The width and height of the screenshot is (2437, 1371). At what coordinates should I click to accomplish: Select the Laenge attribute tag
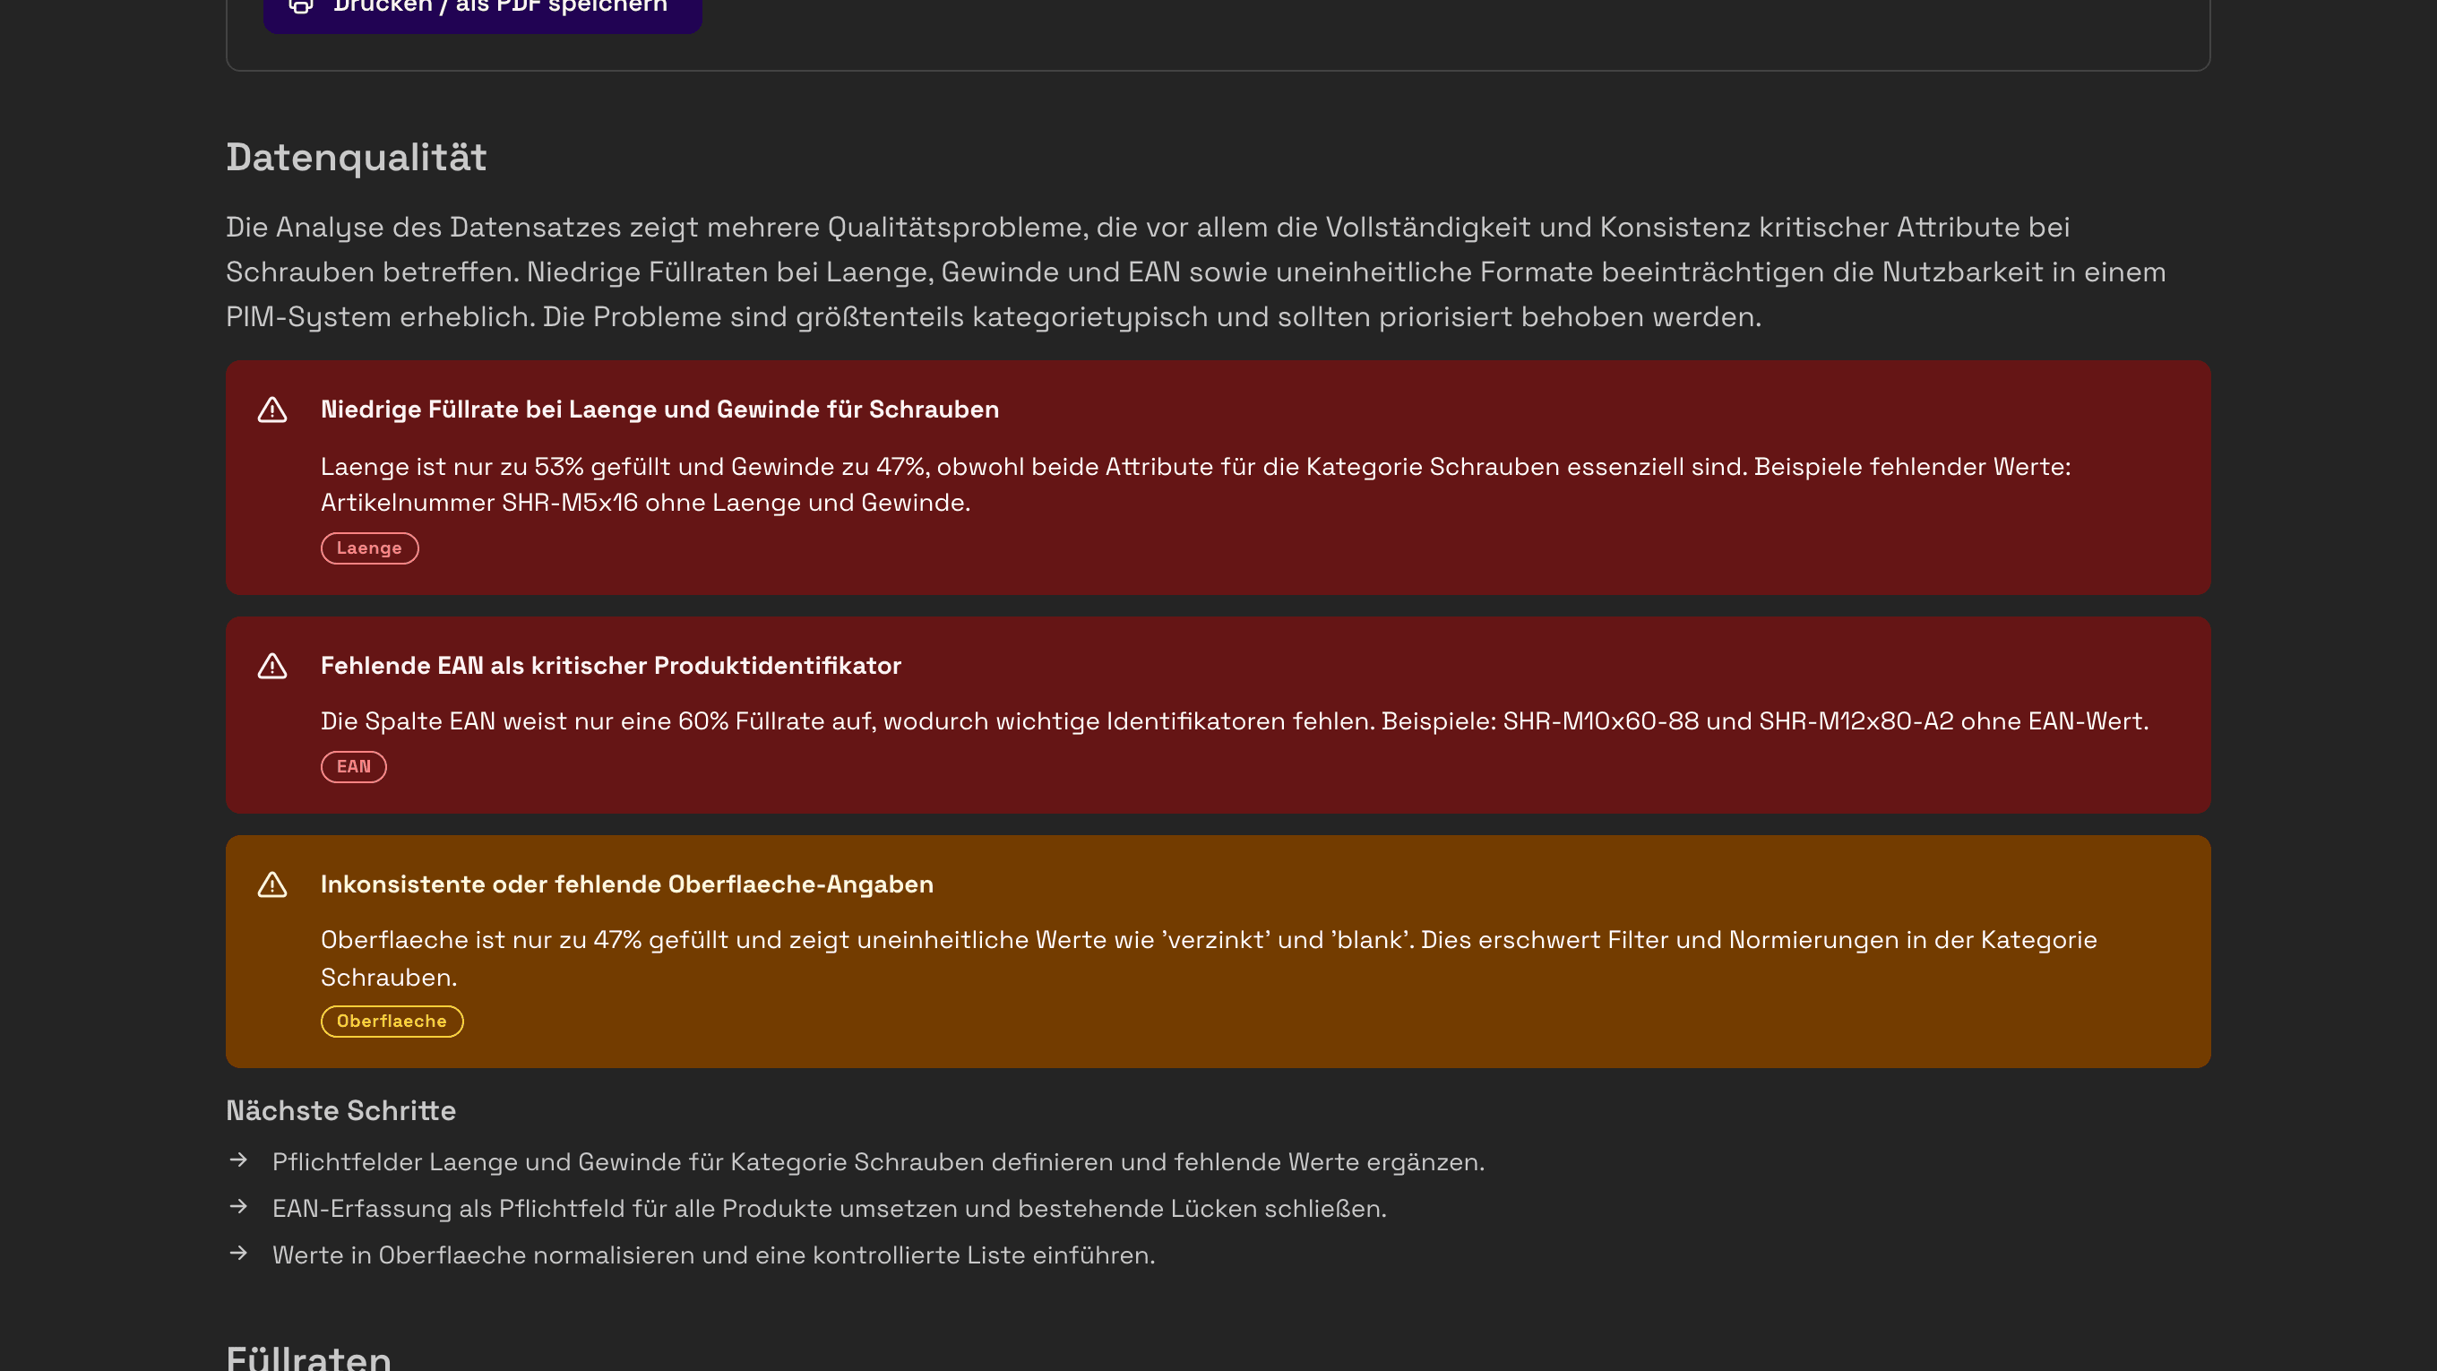click(x=370, y=548)
